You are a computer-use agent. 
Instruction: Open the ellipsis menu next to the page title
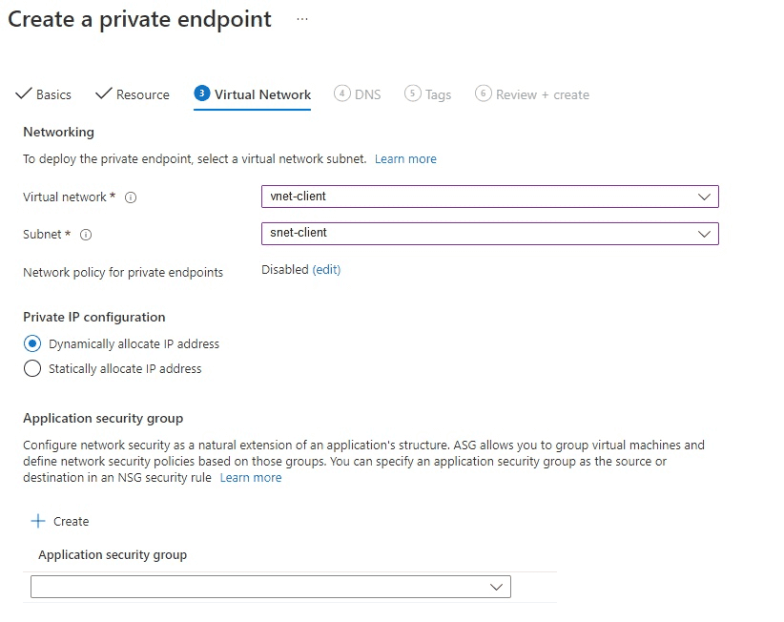point(301,19)
